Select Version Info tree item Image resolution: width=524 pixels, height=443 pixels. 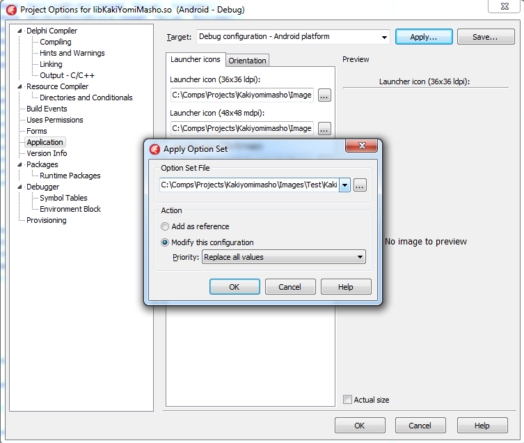click(x=47, y=153)
